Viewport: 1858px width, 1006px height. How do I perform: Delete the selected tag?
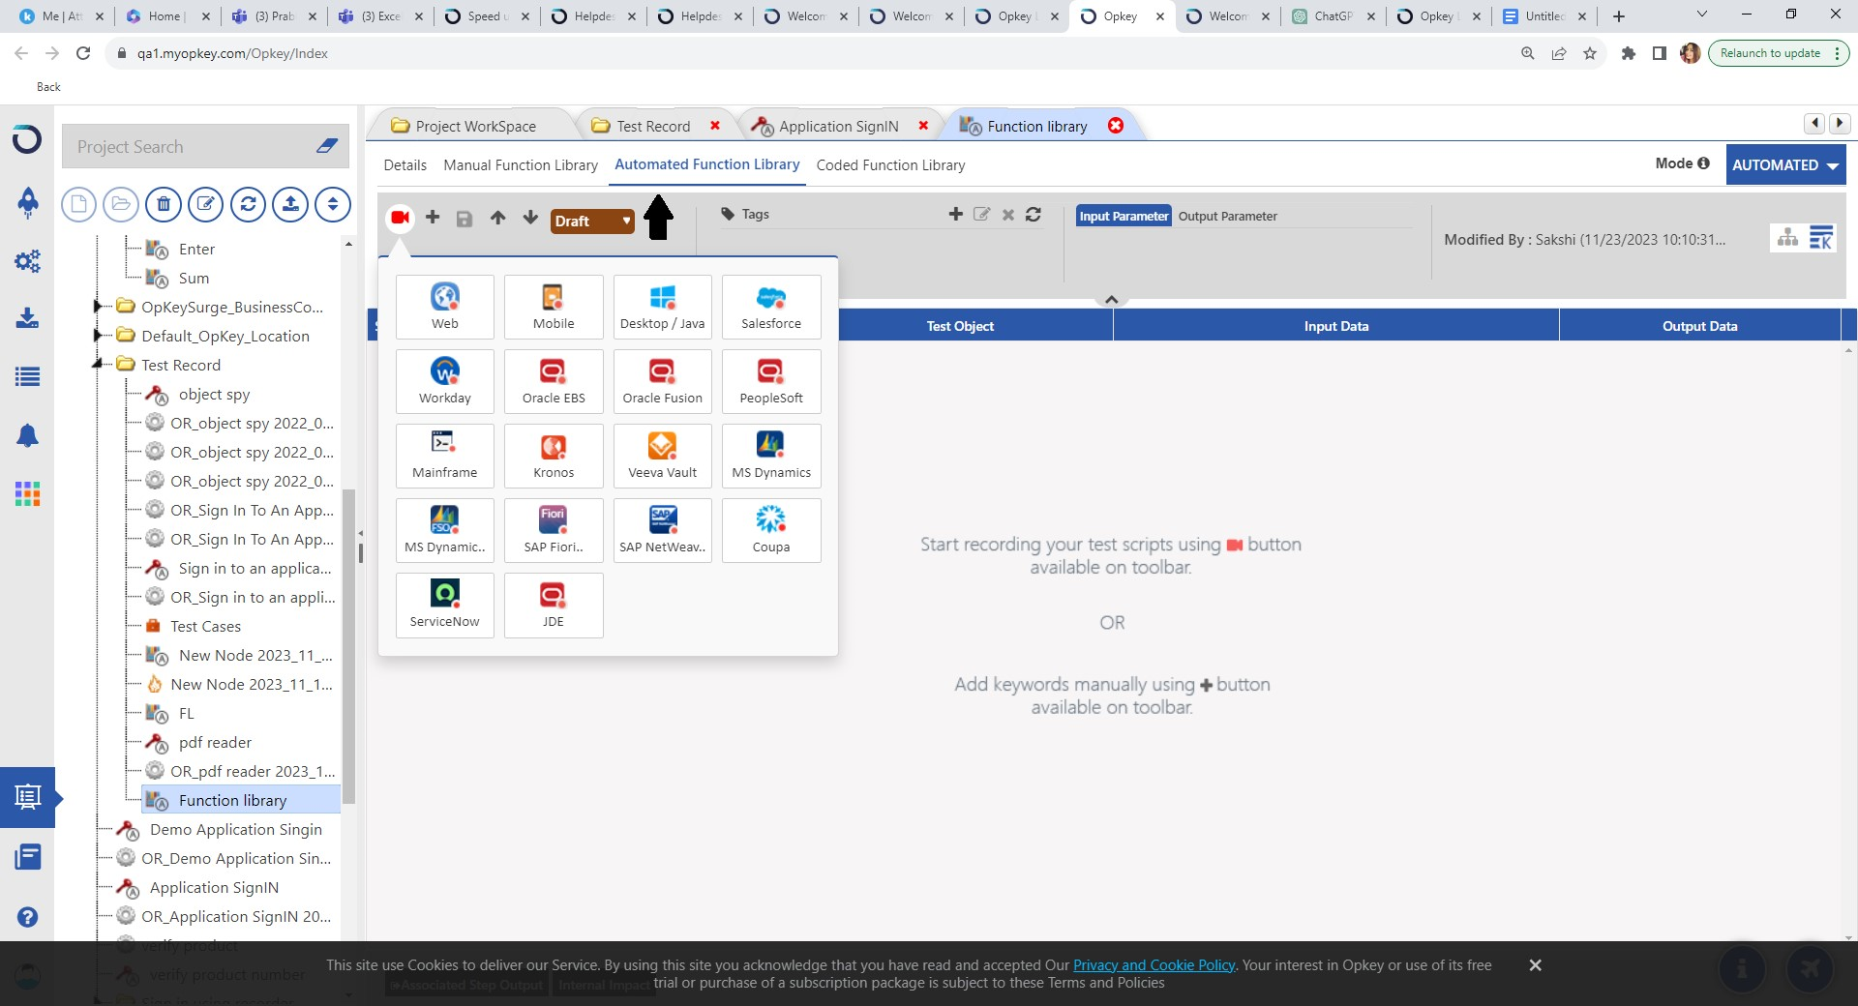click(x=1008, y=215)
